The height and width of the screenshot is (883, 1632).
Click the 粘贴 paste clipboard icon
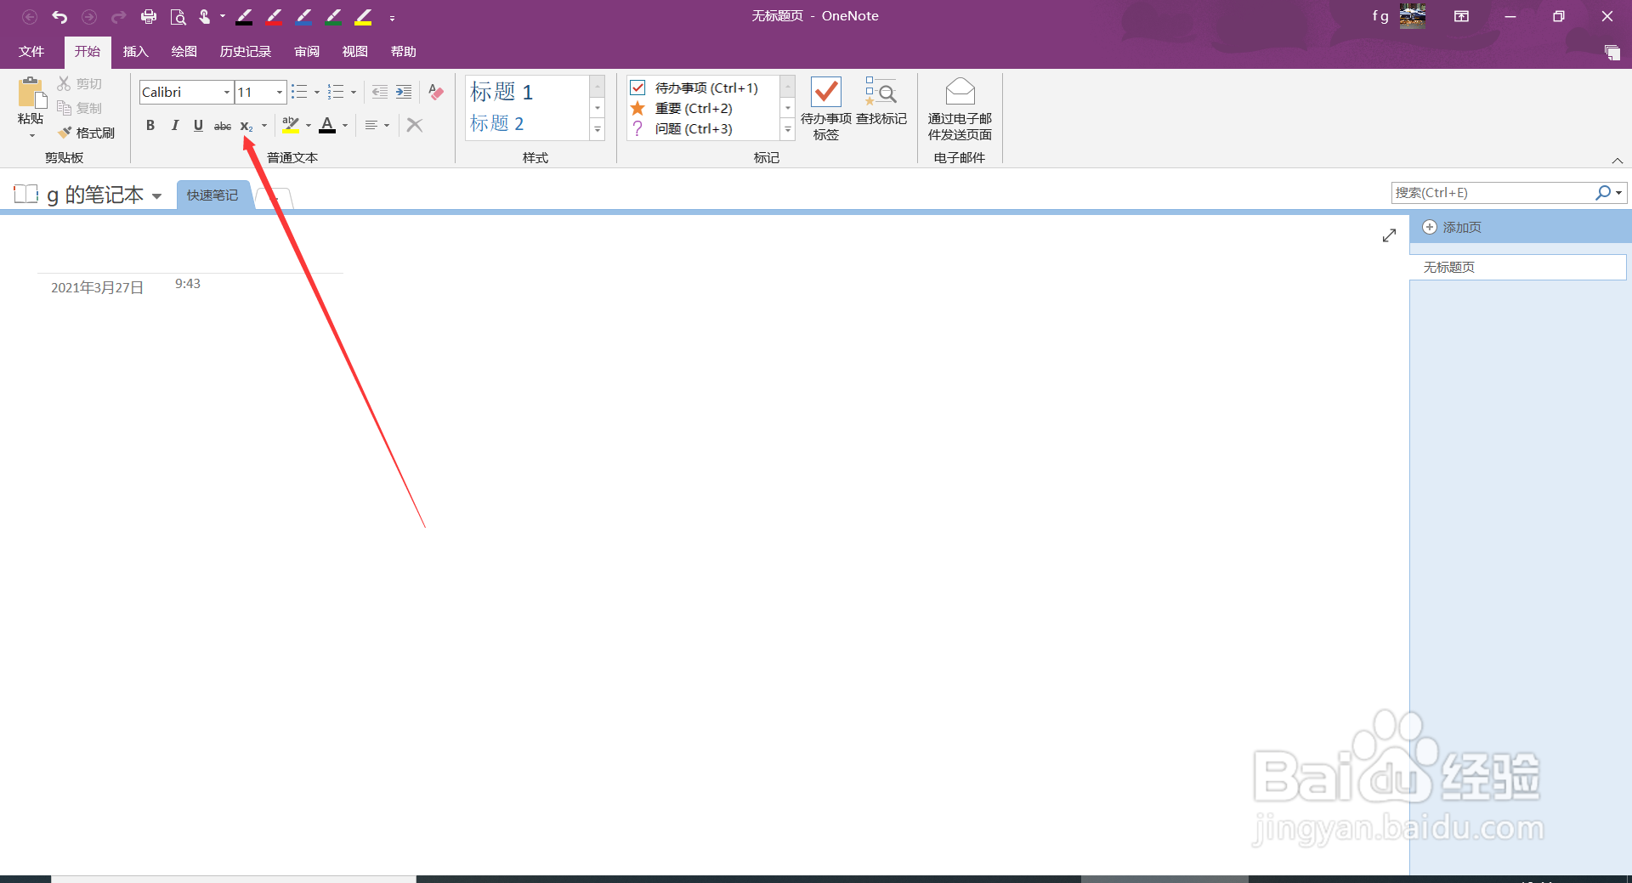[x=31, y=93]
